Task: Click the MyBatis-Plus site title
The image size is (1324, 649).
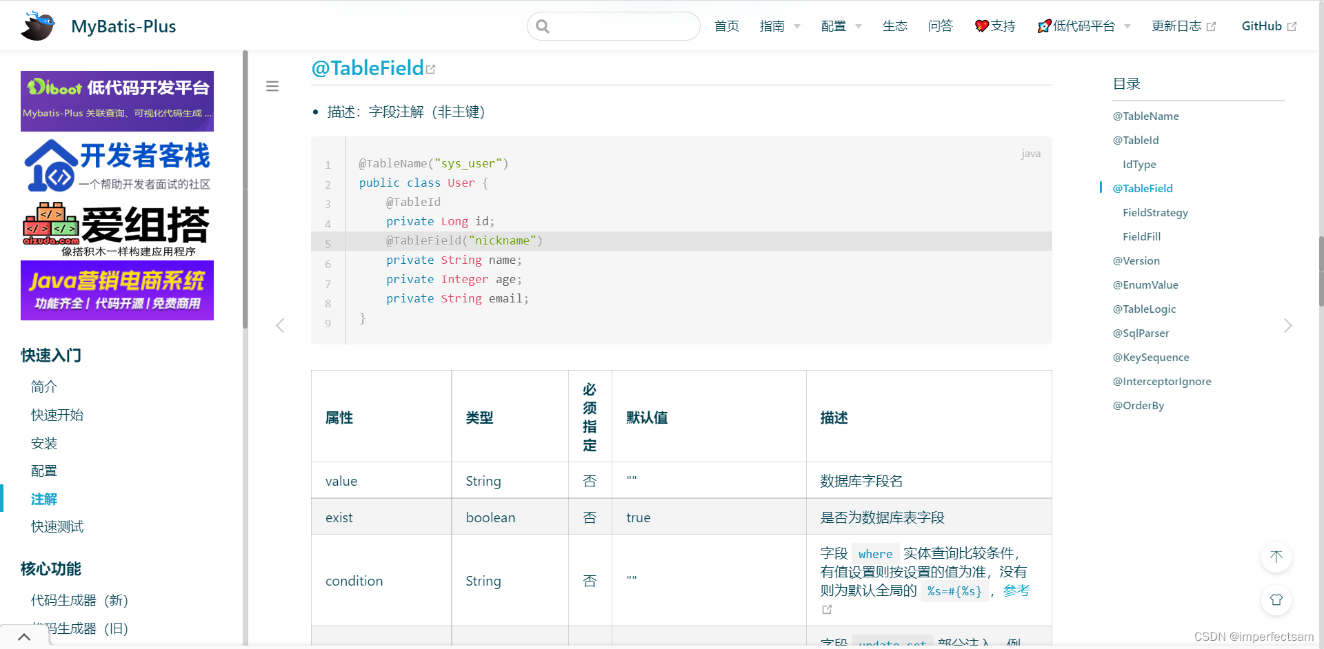Action: [x=123, y=26]
